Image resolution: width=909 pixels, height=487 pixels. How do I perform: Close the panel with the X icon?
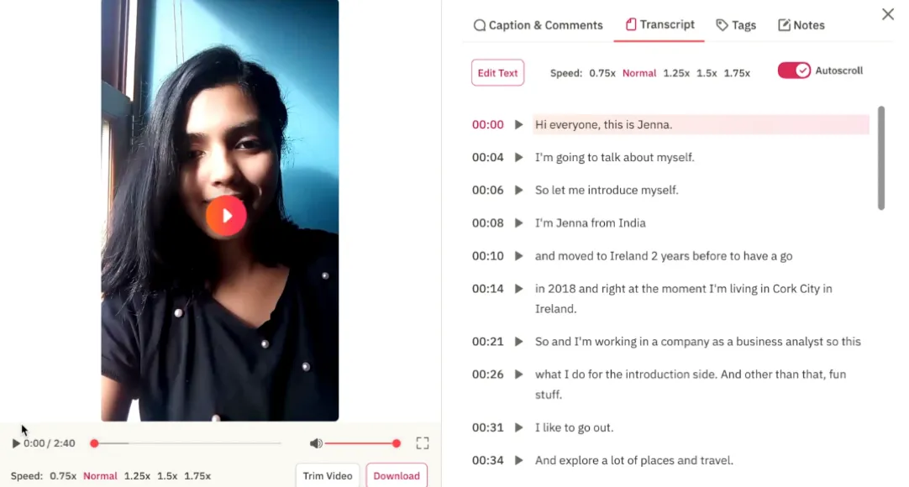pos(887,14)
